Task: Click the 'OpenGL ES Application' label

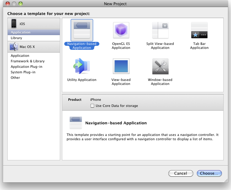Action: click(121, 46)
